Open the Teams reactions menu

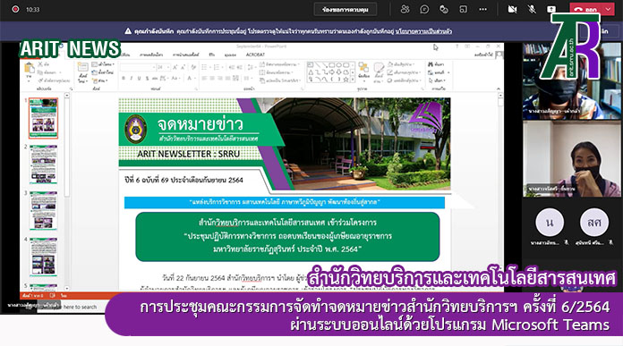[444, 10]
